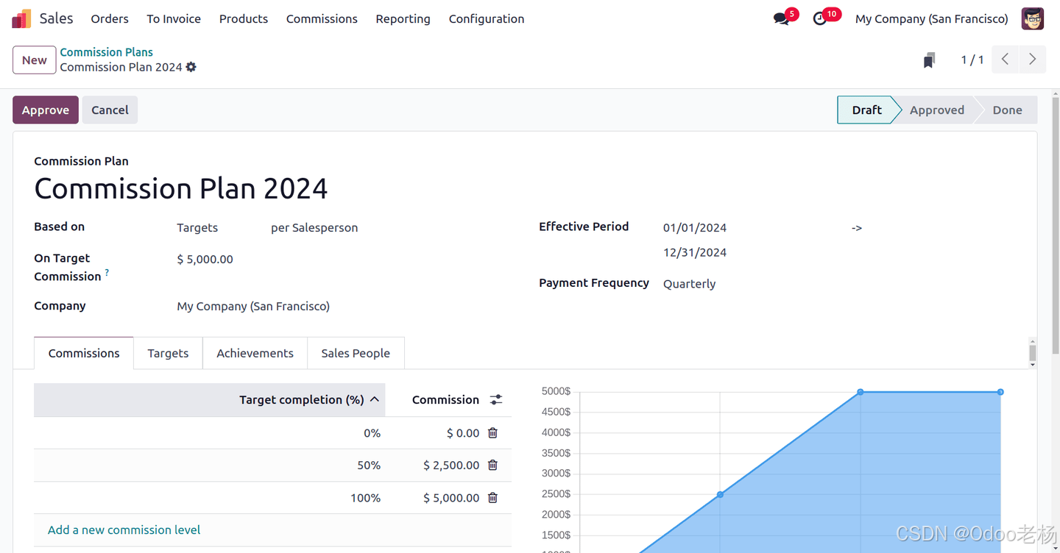Click the record pager 1 / 1
Image resolution: width=1060 pixels, height=553 pixels.
(x=972, y=60)
